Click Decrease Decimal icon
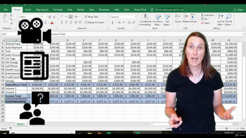 pyautogui.click(x=133, y=23)
